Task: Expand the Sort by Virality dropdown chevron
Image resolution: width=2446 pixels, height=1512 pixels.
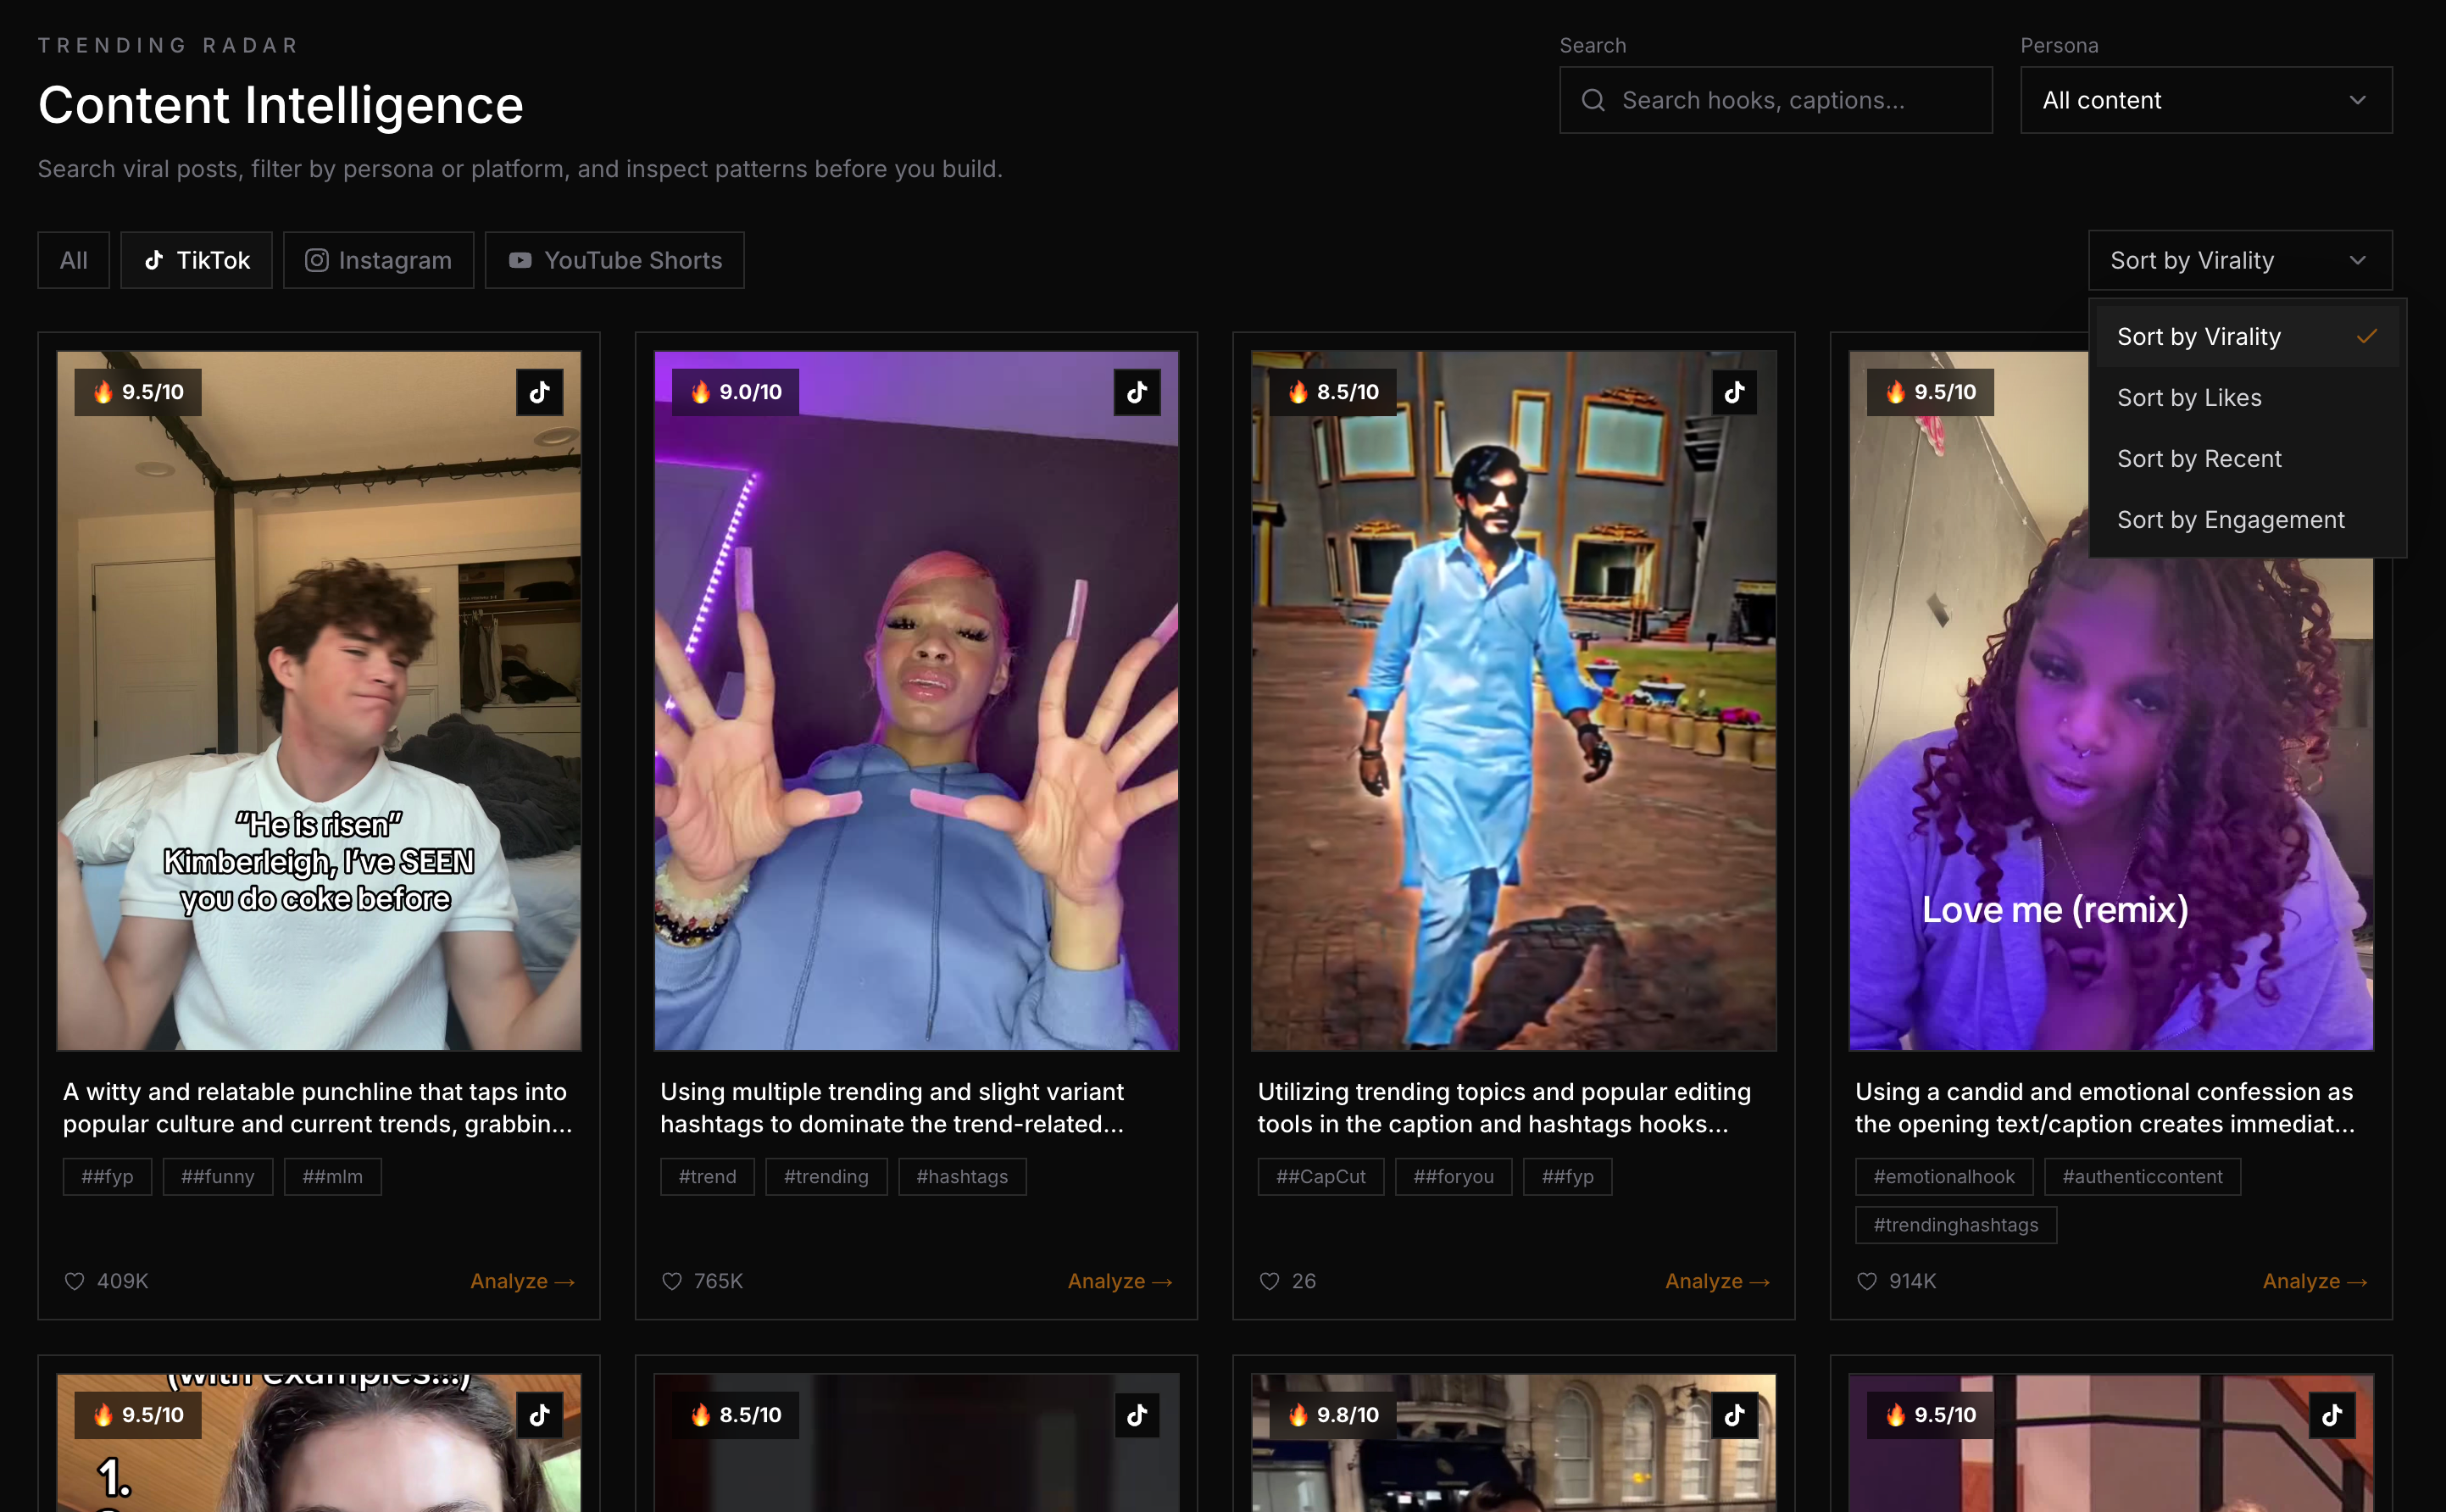Action: (2359, 260)
